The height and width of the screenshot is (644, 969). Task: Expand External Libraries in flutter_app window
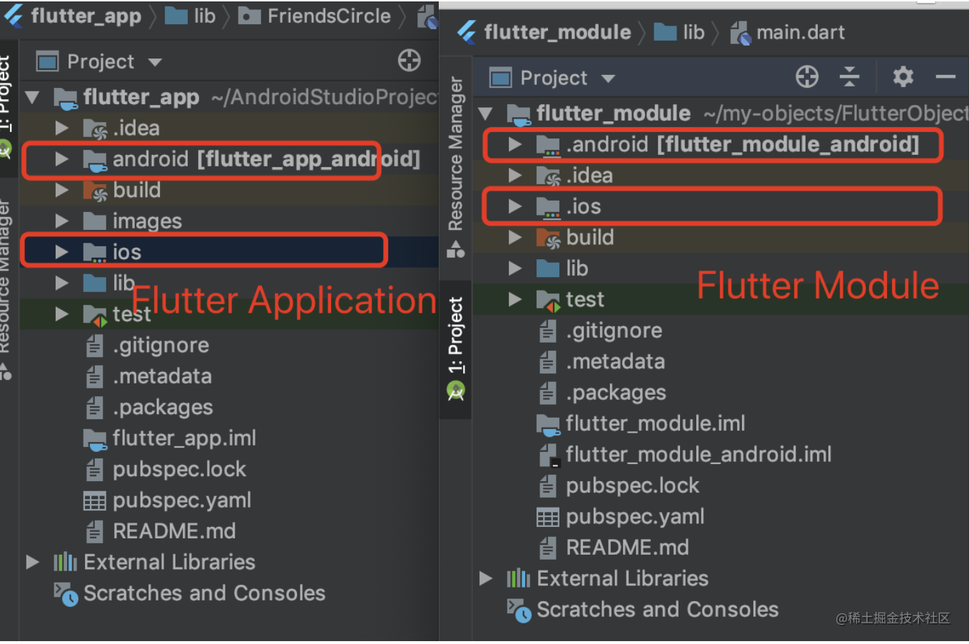click(32, 562)
